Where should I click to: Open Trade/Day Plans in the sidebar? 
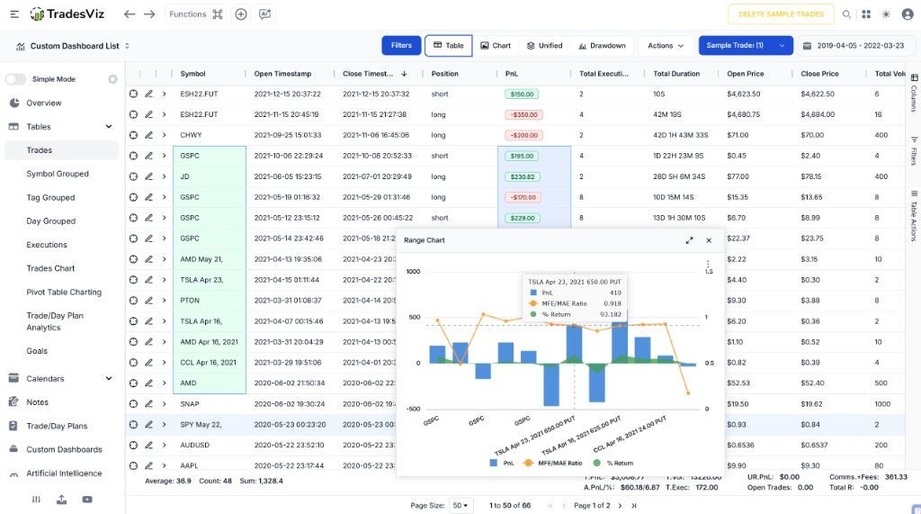[x=57, y=426]
